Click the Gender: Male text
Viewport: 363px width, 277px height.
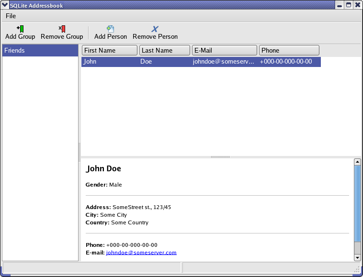coord(104,185)
